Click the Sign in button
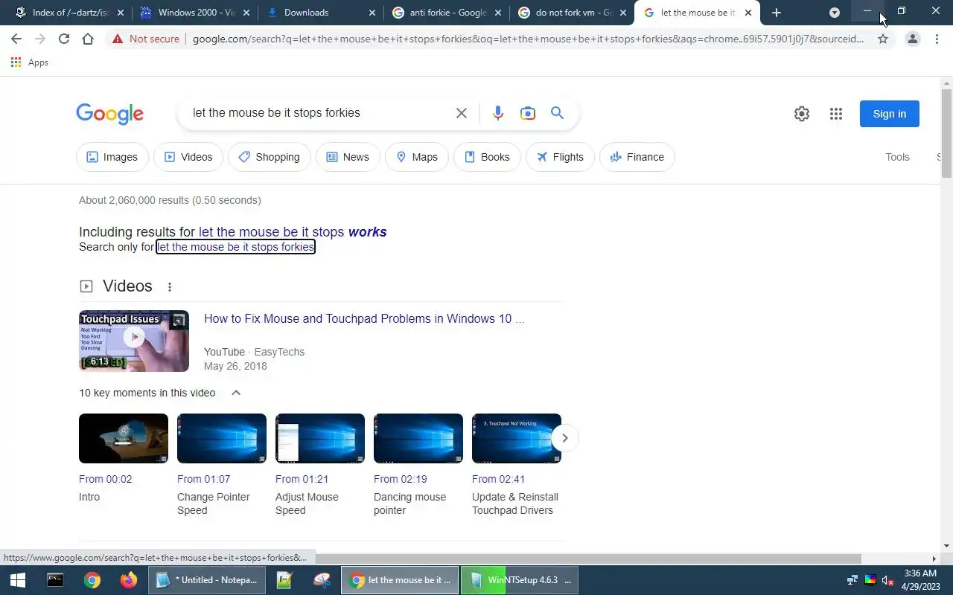Image resolution: width=953 pixels, height=595 pixels. pyautogui.click(x=890, y=114)
